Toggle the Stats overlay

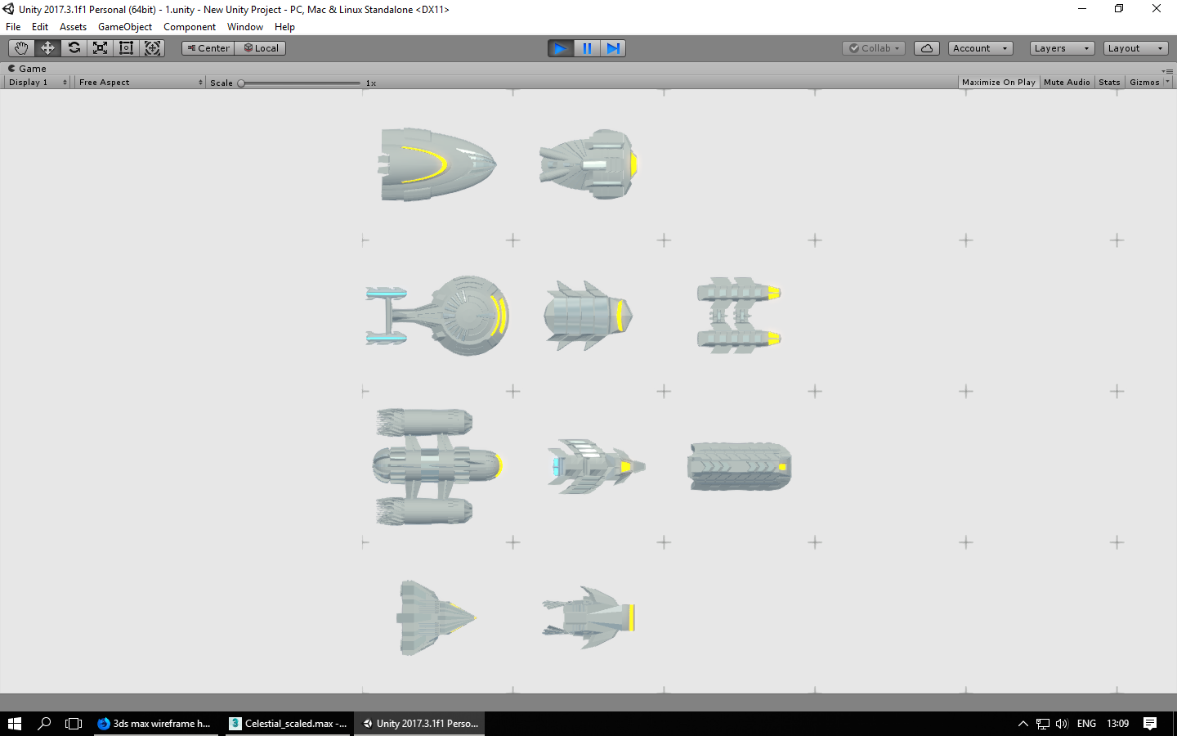tap(1109, 83)
